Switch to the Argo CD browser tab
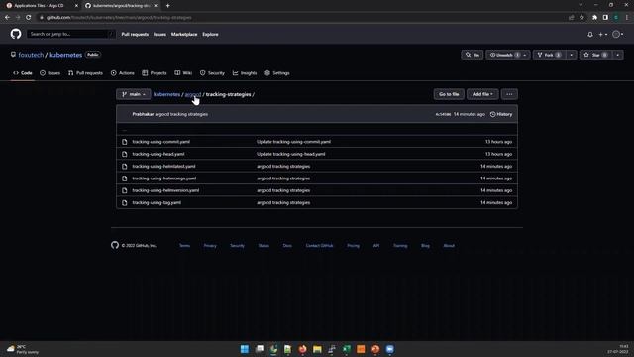Screen dimensions: 634x357 40,6
